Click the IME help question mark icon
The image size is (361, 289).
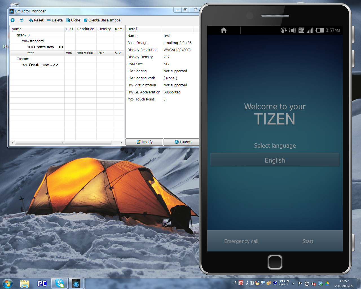pyautogui.click(x=275, y=283)
